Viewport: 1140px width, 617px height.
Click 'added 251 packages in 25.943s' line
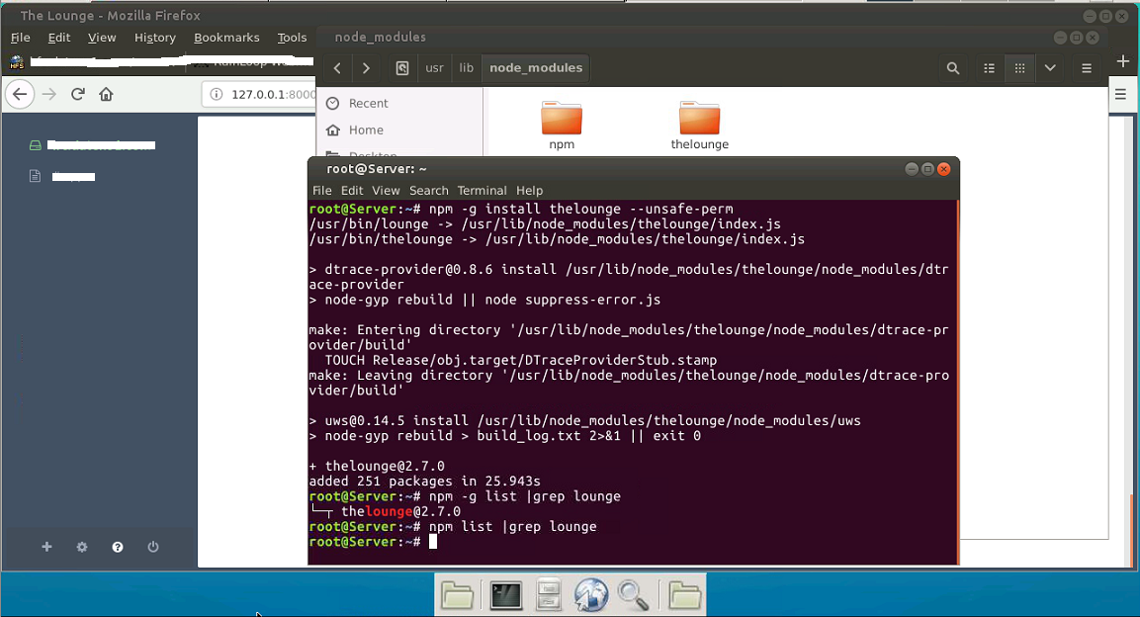click(424, 482)
